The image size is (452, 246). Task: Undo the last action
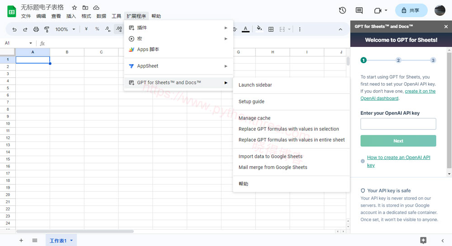[14, 29]
